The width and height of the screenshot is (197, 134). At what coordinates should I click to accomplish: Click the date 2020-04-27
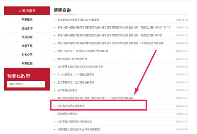click(182, 122)
